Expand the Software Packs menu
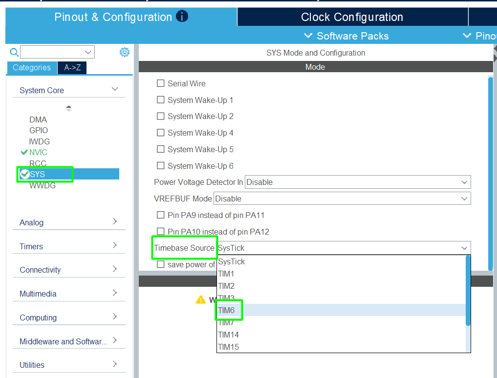The width and height of the screenshot is (497, 378). point(346,36)
